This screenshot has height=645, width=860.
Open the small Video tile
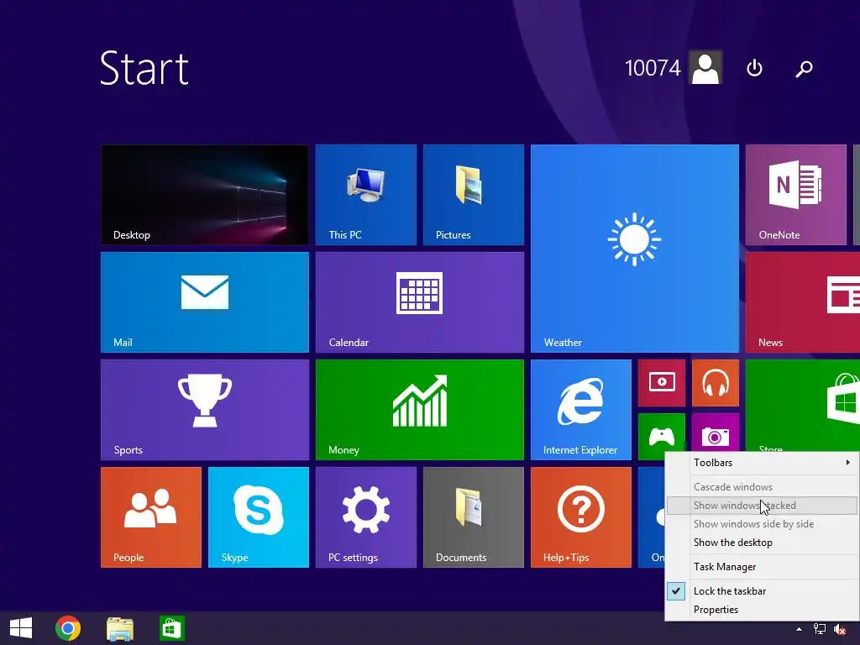[662, 383]
